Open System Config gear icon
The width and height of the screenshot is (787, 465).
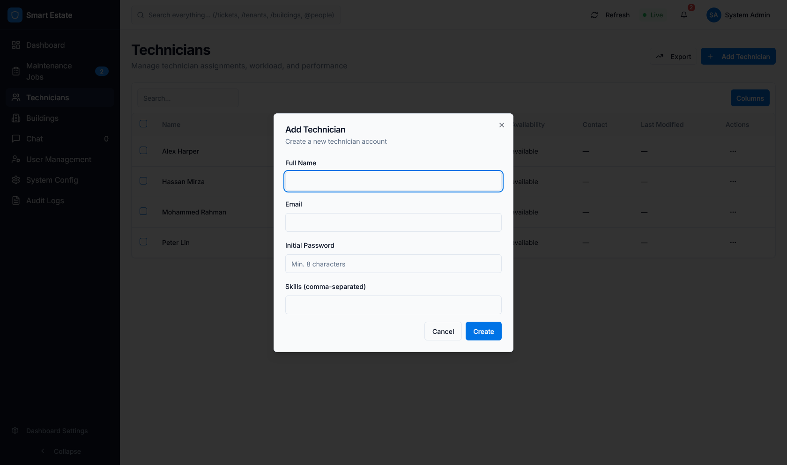click(x=16, y=180)
